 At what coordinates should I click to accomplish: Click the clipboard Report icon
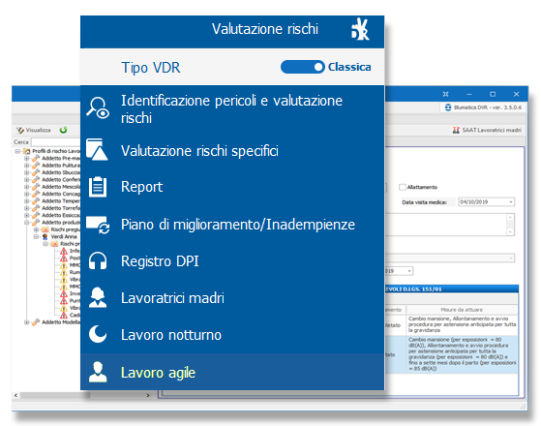pyautogui.click(x=98, y=187)
